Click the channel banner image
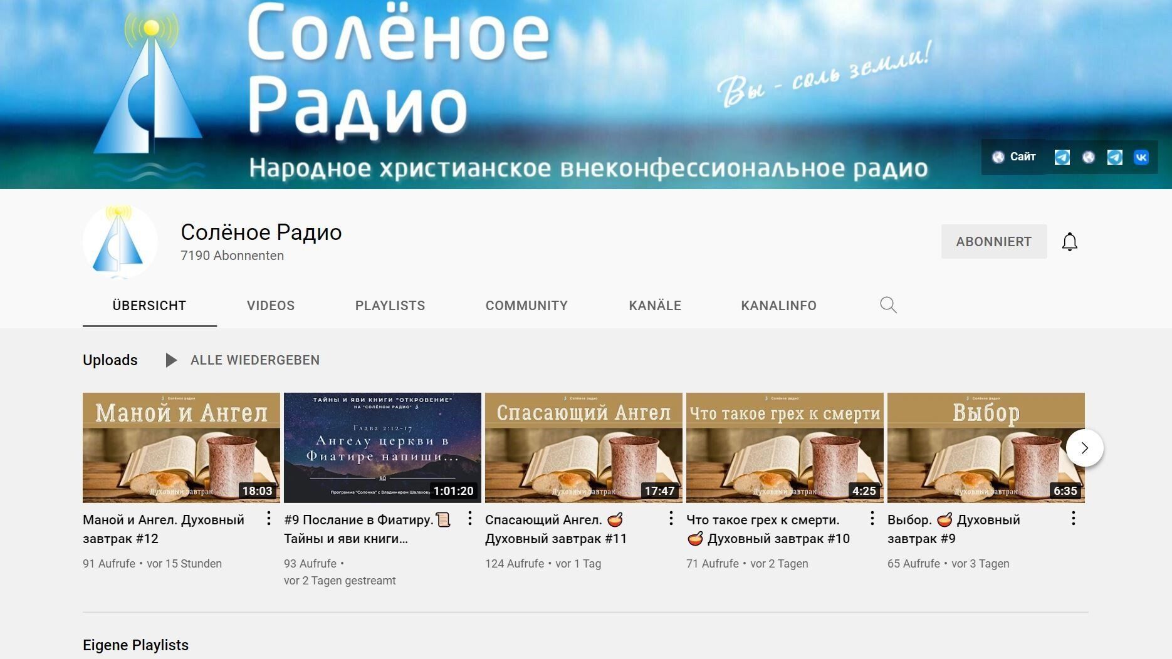This screenshot has width=1172, height=659. click(586, 94)
